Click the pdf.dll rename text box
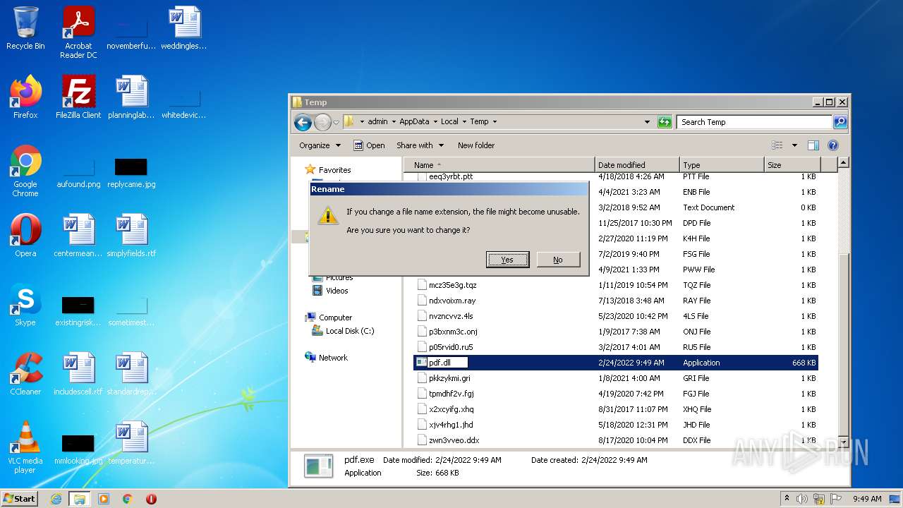 (x=447, y=363)
